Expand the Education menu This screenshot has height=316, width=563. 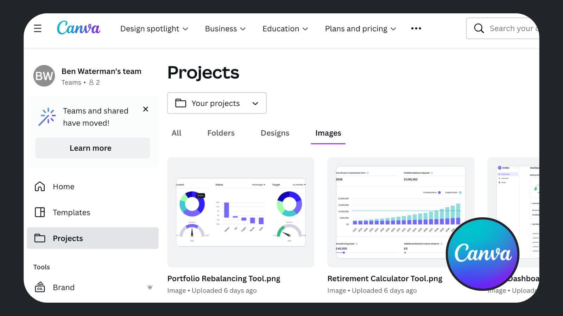(x=285, y=29)
